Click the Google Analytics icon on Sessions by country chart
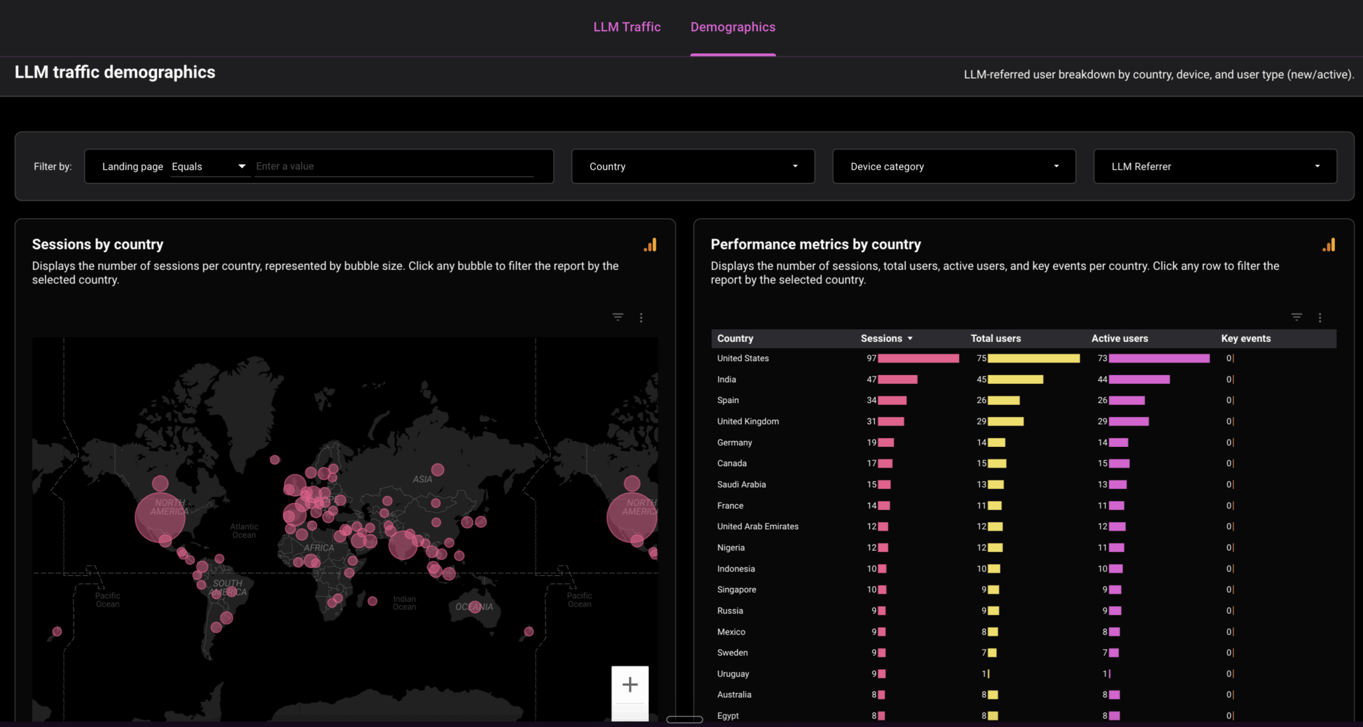 click(x=651, y=245)
